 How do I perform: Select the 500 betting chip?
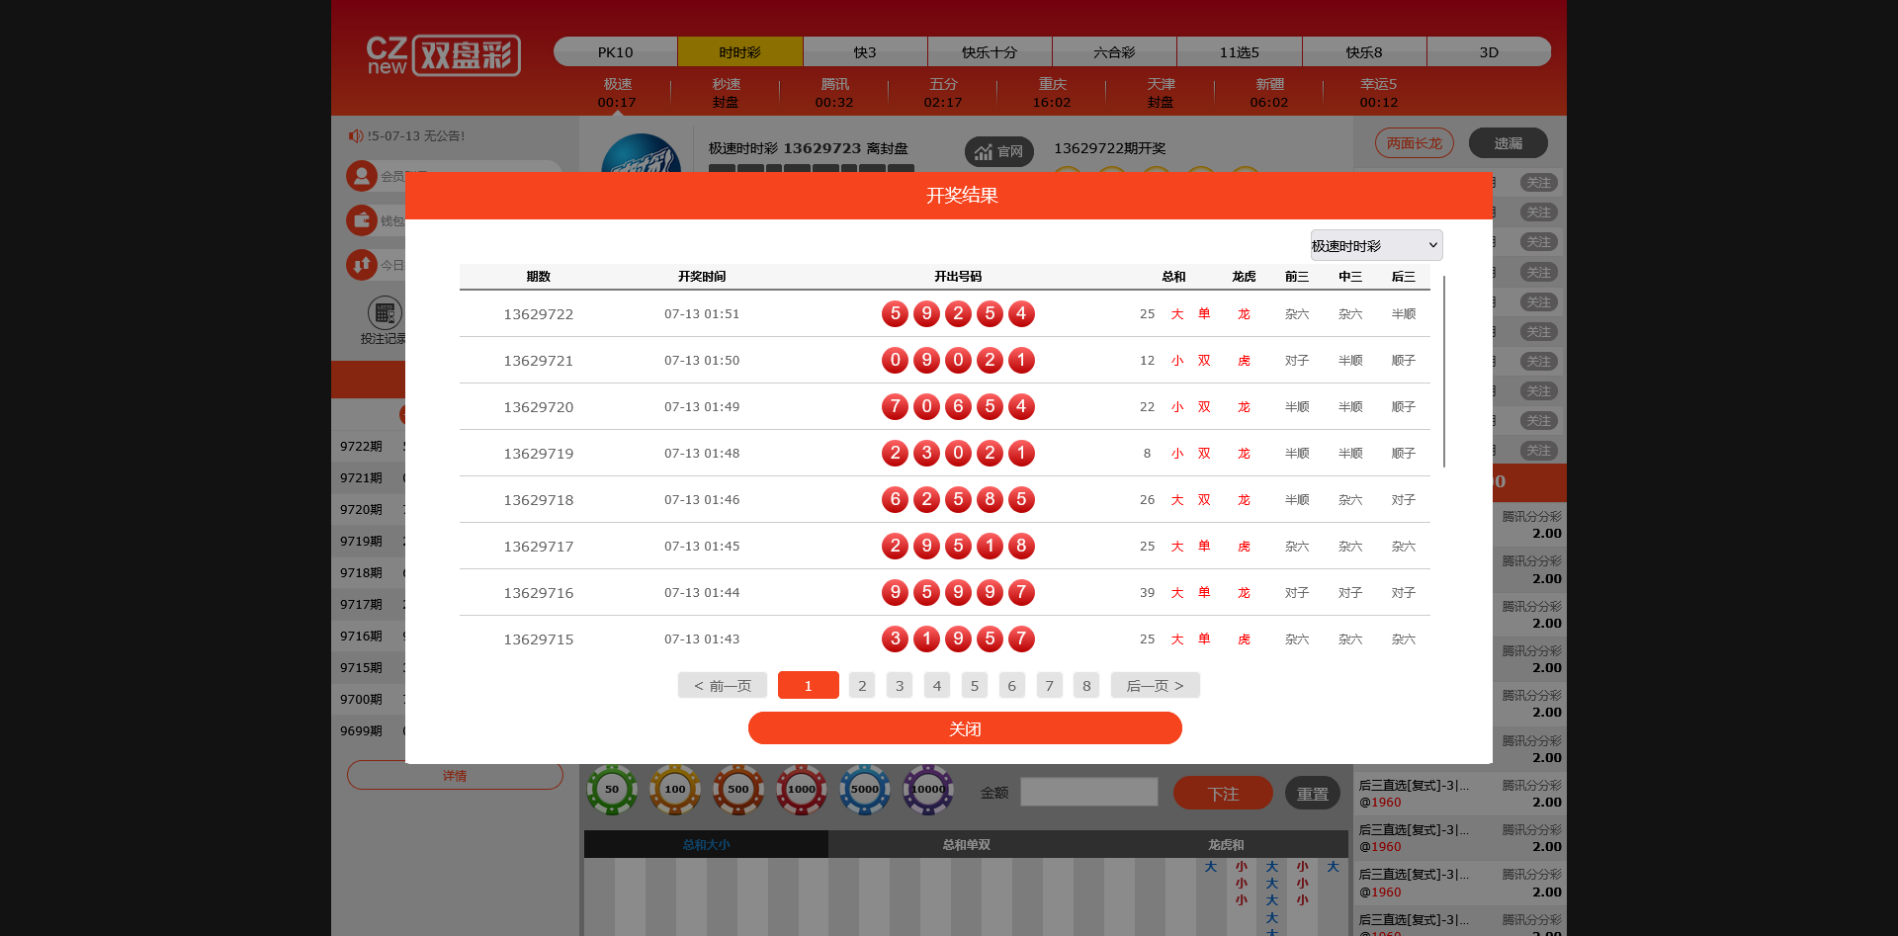(738, 789)
